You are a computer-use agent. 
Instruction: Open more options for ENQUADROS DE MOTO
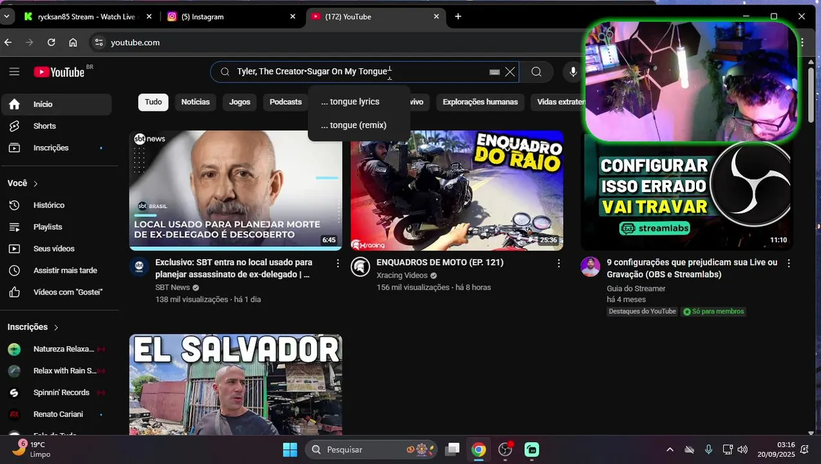click(x=559, y=263)
